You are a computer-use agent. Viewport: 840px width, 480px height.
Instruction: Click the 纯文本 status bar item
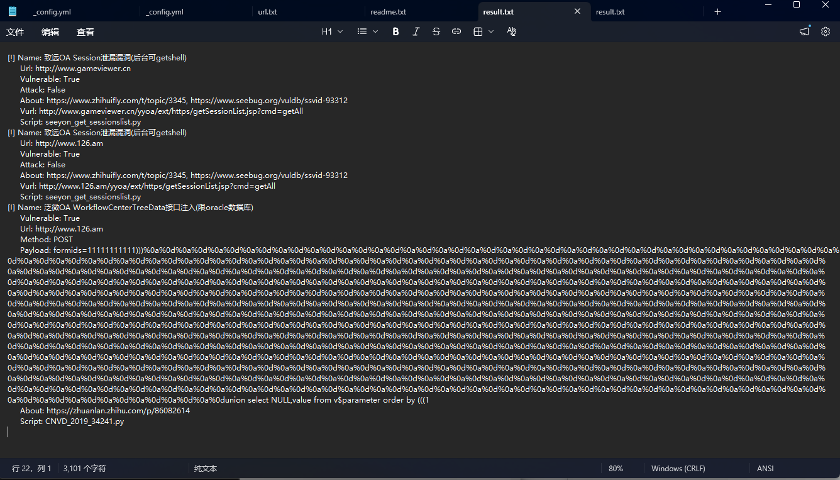(x=206, y=469)
